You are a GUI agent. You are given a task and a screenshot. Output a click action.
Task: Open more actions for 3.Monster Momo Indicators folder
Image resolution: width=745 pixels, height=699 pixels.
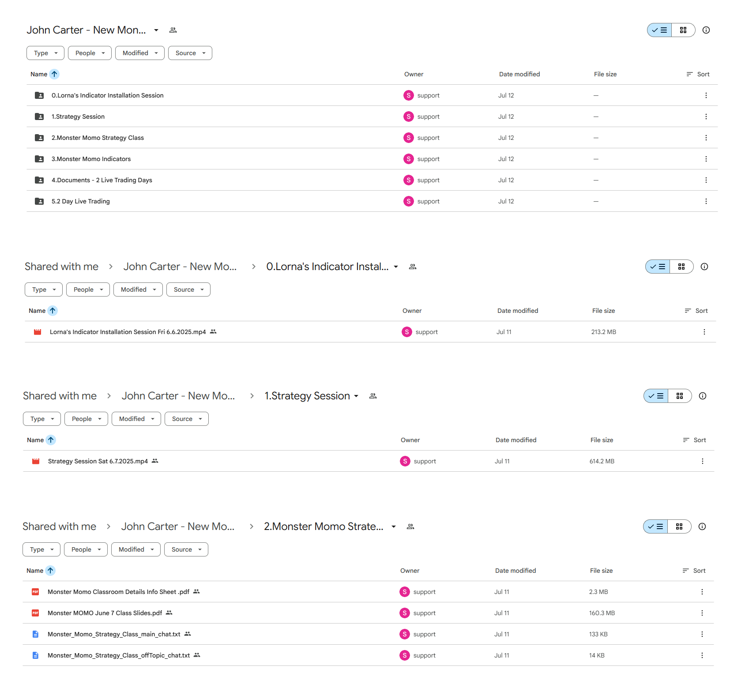click(706, 159)
